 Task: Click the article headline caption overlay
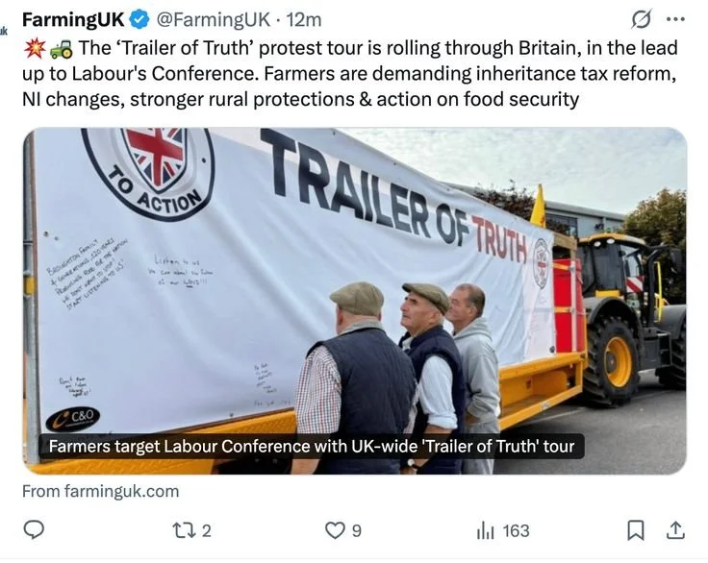[312, 446]
